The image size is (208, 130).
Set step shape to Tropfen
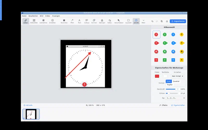(x=170, y=85)
